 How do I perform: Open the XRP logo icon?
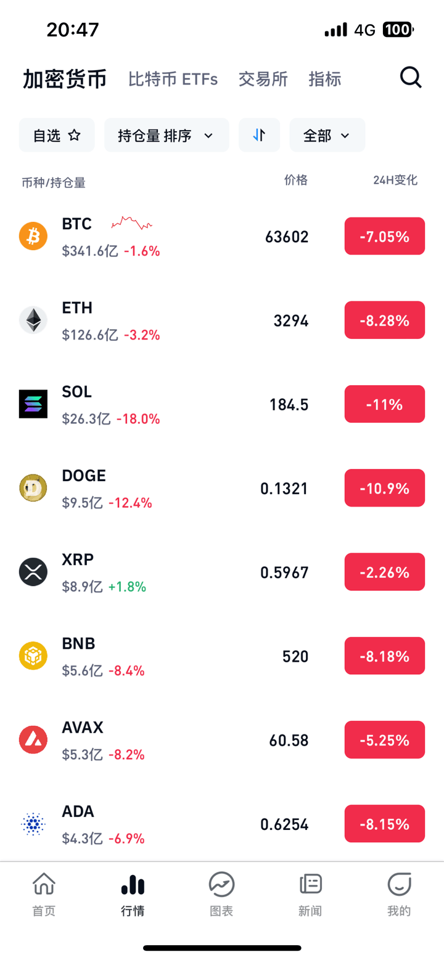pyautogui.click(x=33, y=572)
